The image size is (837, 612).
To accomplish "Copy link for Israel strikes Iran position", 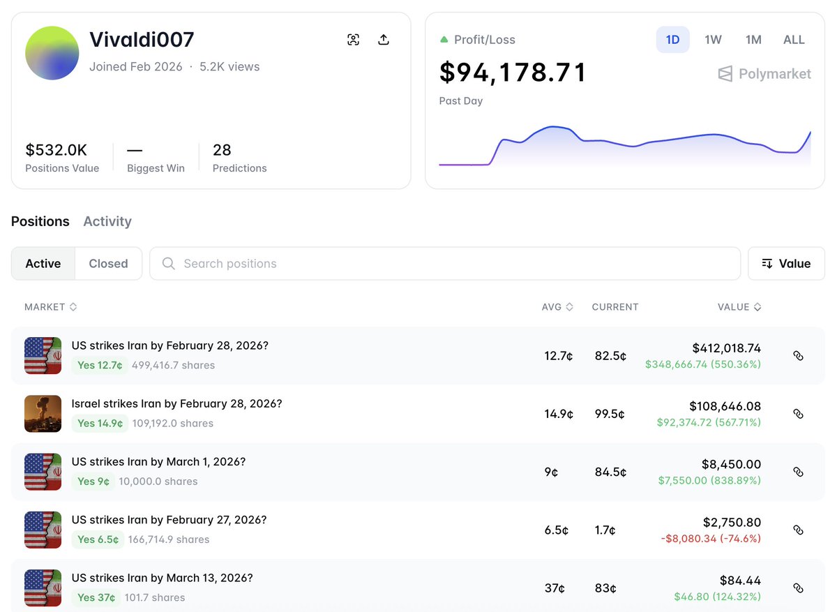I will 798,414.
